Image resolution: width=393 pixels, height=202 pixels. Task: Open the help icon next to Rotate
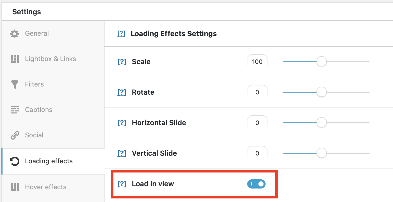(x=122, y=92)
